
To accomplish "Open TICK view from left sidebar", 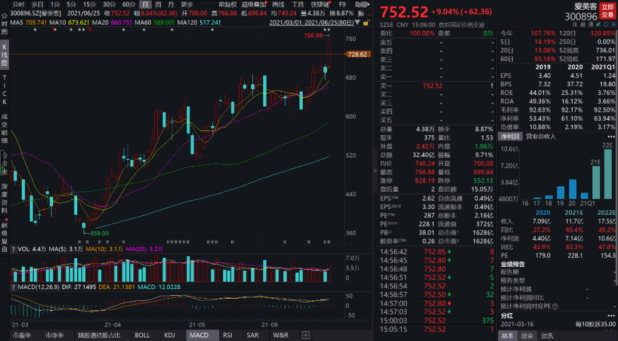I will point(5,90).
